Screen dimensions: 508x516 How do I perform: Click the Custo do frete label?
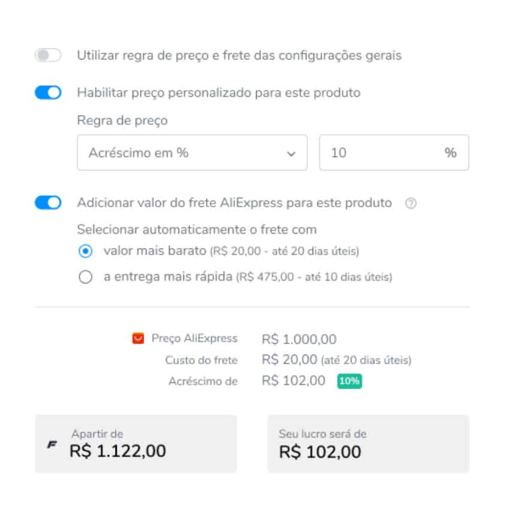click(x=201, y=360)
